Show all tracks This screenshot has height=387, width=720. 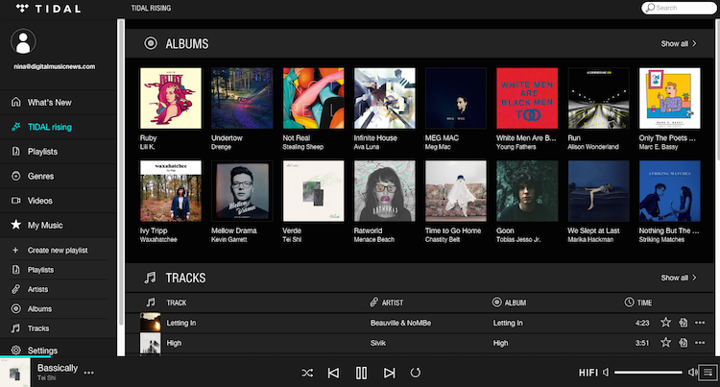678,278
